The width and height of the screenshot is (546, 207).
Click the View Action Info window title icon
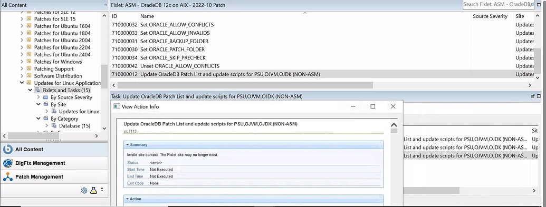click(117, 106)
